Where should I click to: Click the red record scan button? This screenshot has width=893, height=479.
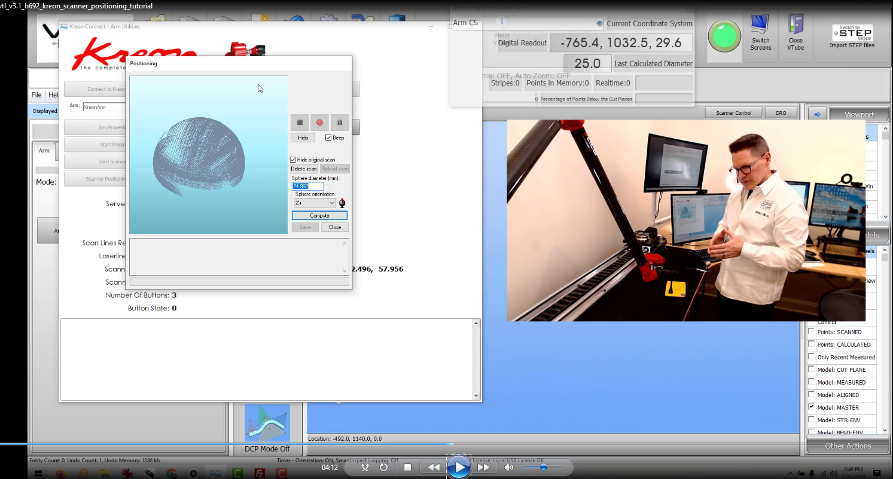click(319, 123)
